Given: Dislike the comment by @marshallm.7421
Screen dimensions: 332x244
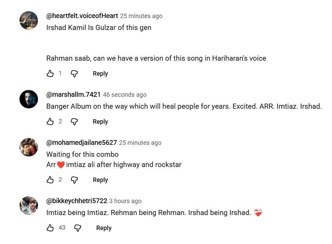Looking at the screenshot, I should click(x=74, y=122).
